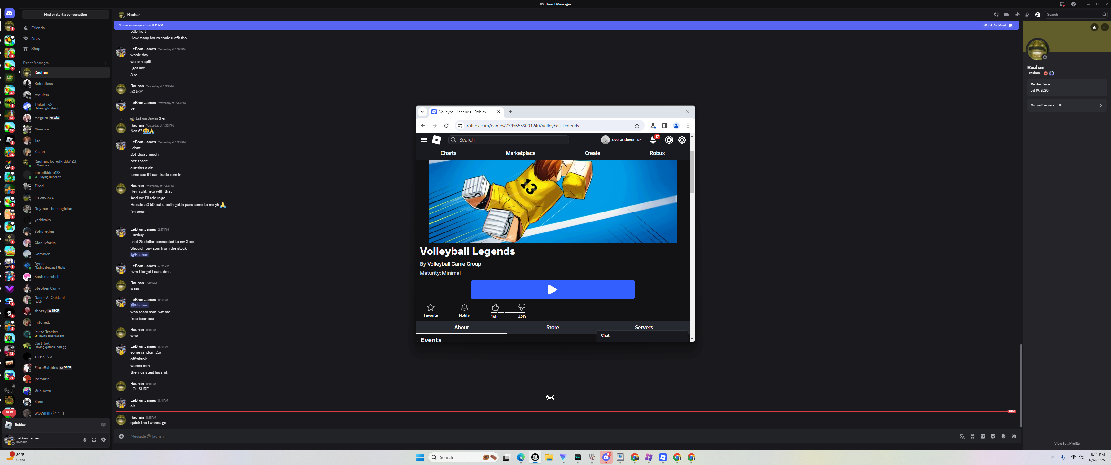The width and height of the screenshot is (1111, 465).
Task: Open the GIF picker
Action: (982, 437)
